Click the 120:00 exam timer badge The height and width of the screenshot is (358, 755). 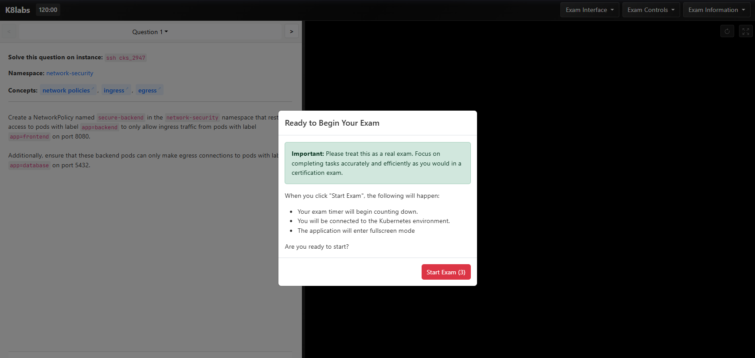[48, 10]
